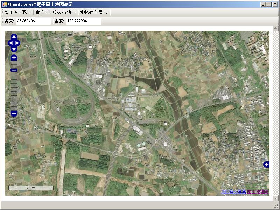Click the 経度 longitude text field

(x=83, y=21)
